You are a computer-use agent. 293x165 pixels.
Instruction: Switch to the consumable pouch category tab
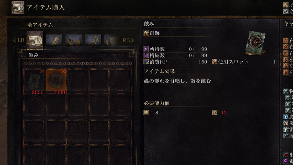tap(54, 40)
